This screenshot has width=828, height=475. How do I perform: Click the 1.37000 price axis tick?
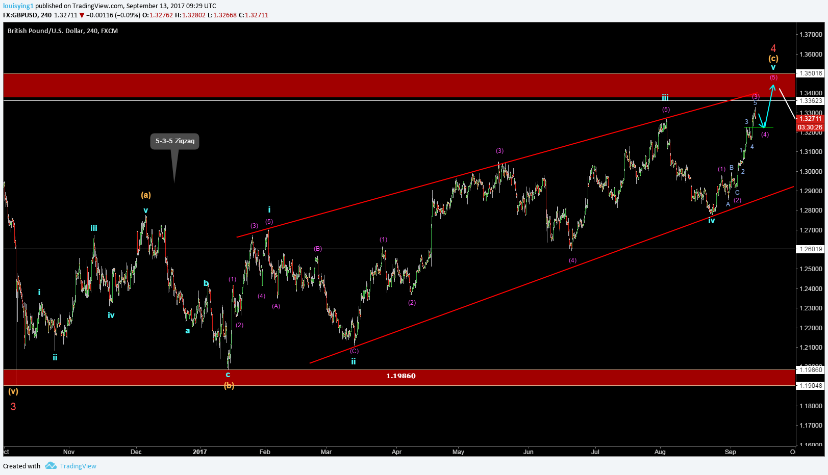pos(811,35)
